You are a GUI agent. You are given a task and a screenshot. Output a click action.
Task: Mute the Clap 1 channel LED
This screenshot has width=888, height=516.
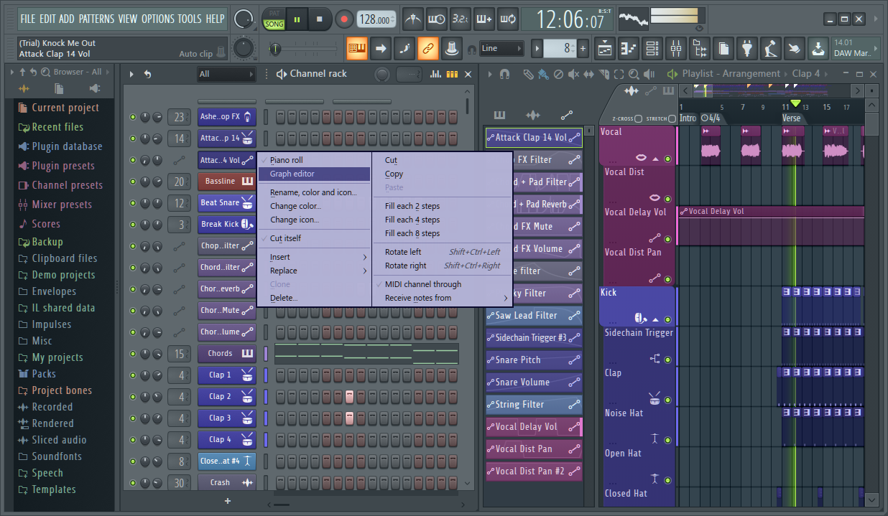pyautogui.click(x=132, y=375)
